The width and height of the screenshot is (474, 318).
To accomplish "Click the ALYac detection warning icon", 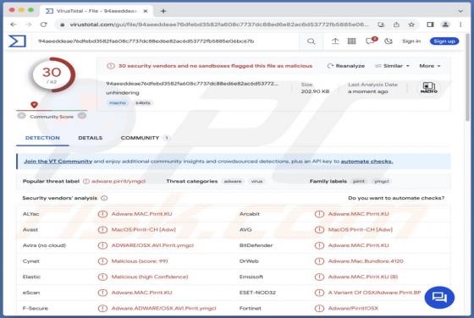I will pyautogui.click(x=102, y=214).
